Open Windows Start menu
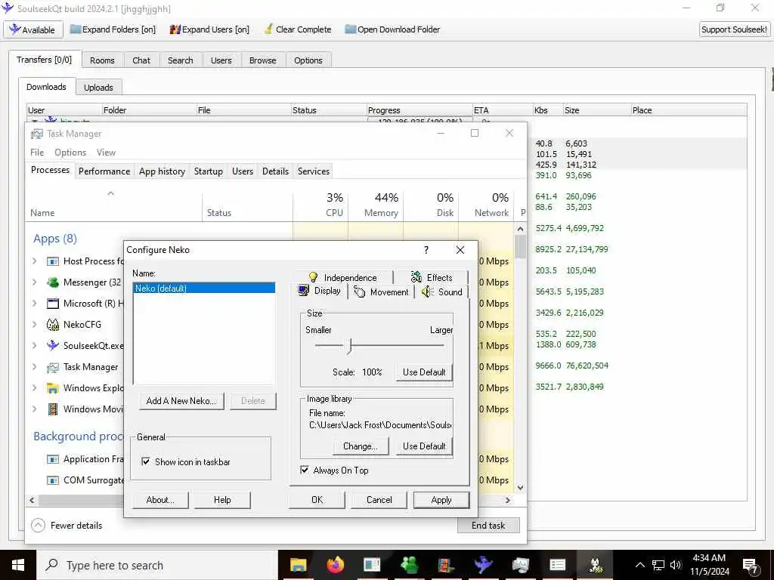The height and width of the screenshot is (580, 774). click(x=18, y=565)
